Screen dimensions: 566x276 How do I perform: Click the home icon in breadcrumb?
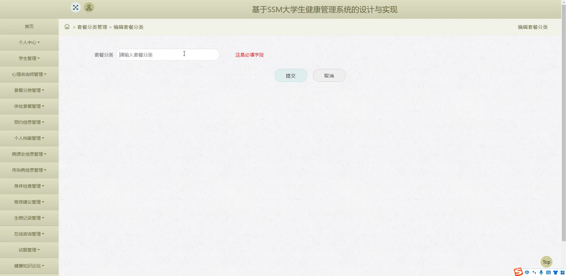pyautogui.click(x=67, y=27)
